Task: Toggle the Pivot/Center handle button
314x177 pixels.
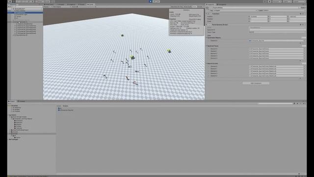Action: [x=40, y=1]
